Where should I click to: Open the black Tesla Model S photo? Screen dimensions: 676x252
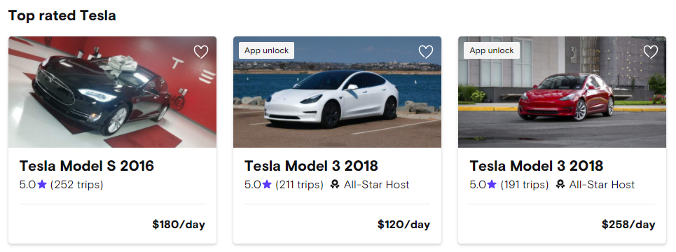click(x=113, y=92)
